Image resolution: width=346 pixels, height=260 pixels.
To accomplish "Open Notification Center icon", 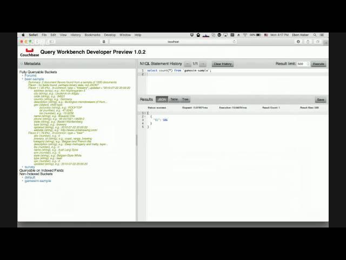I will coord(322,35).
